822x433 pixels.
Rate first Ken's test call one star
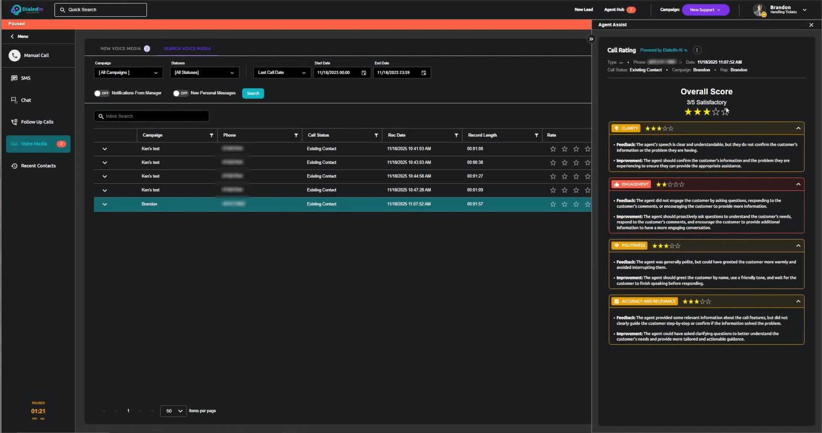tap(553, 149)
